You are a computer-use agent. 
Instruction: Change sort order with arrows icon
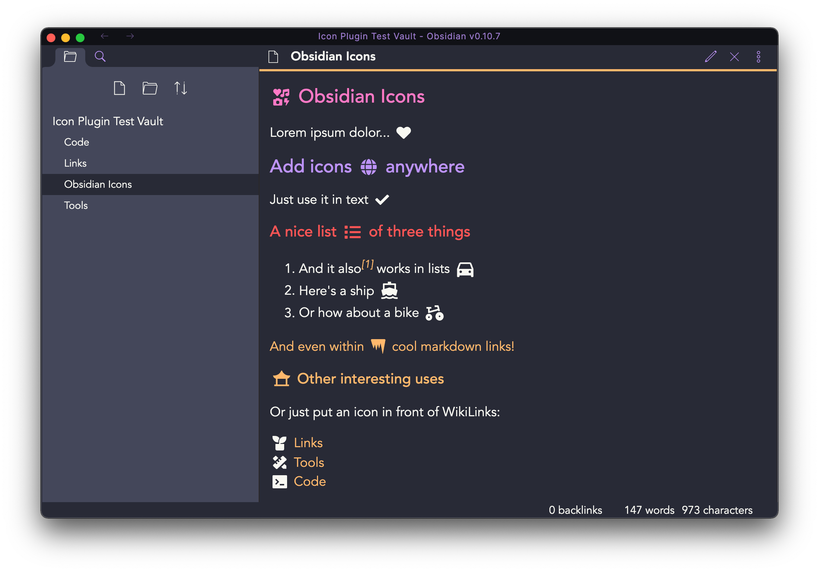[x=180, y=88]
